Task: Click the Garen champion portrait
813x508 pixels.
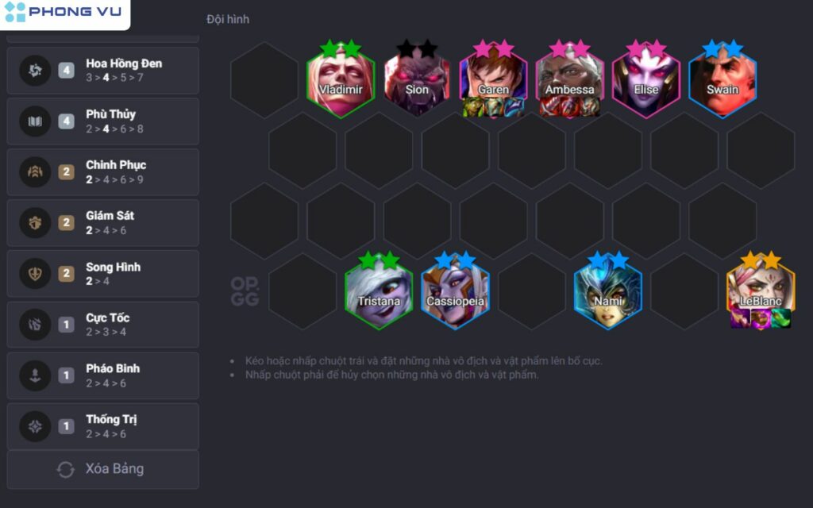Action: coord(493,80)
